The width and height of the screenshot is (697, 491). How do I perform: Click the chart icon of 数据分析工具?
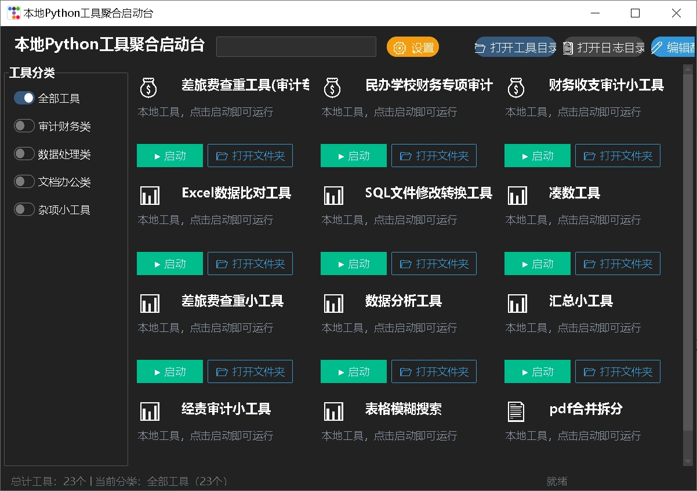coord(333,304)
